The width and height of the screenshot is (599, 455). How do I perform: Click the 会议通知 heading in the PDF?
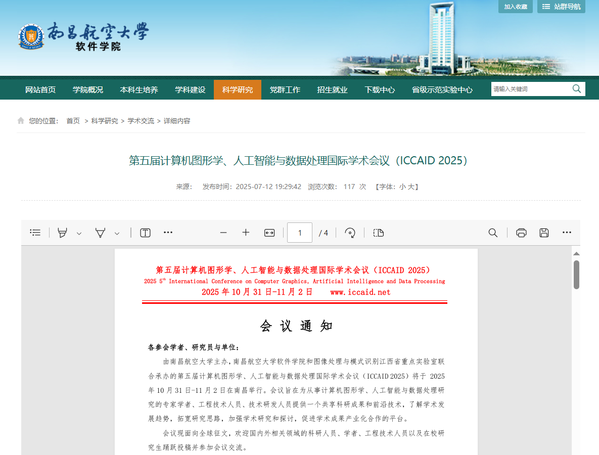(x=296, y=326)
